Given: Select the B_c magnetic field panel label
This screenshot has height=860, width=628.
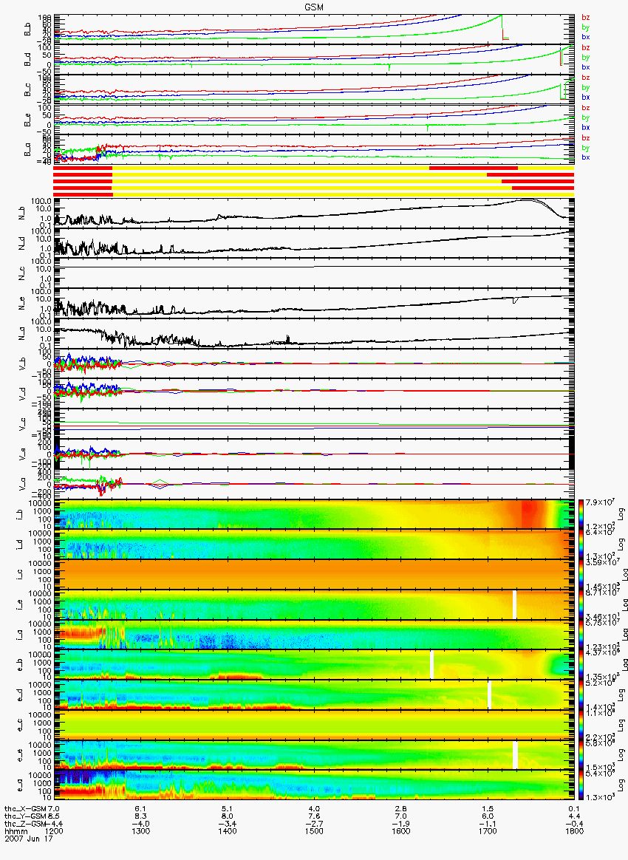Looking at the screenshot, I should [x=27, y=89].
